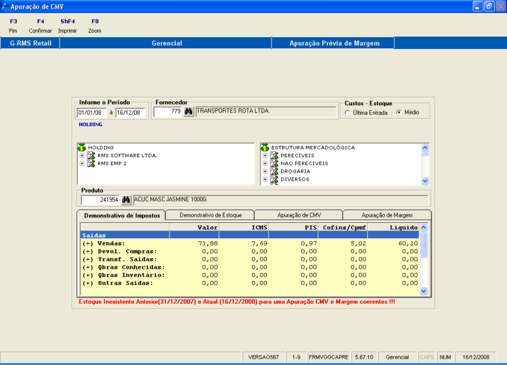Select the (+) Vendas row label
This screenshot has width=507, height=365.
pos(104,243)
